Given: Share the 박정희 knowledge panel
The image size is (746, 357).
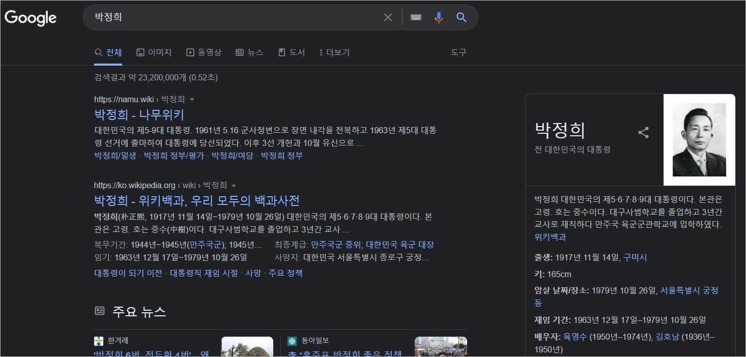Looking at the screenshot, I should pos(643,133).
